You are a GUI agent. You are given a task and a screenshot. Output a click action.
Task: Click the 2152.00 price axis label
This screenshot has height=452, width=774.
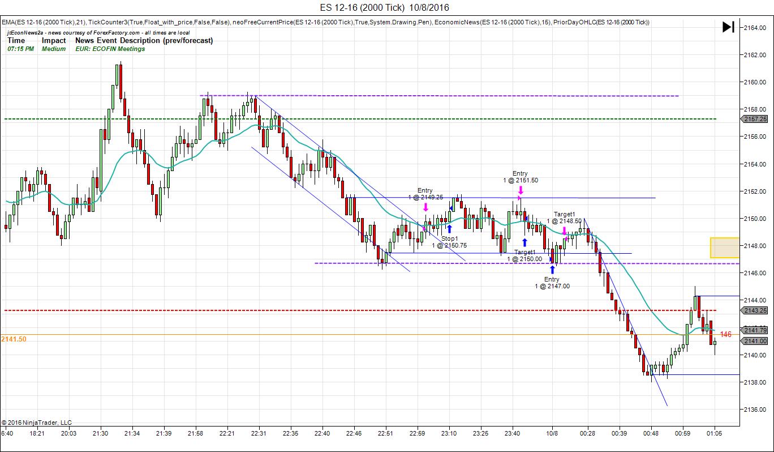755,191
